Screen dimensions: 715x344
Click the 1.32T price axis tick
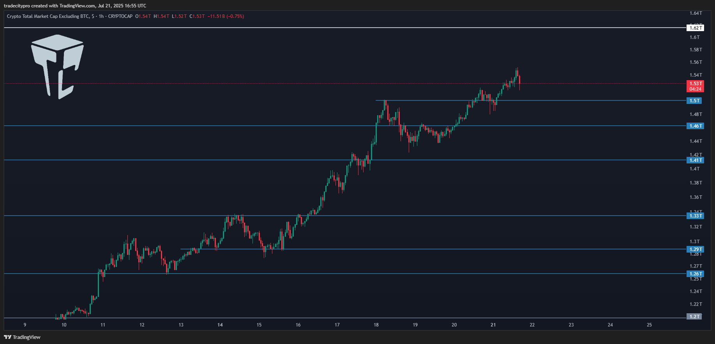[x=696, y=226]
